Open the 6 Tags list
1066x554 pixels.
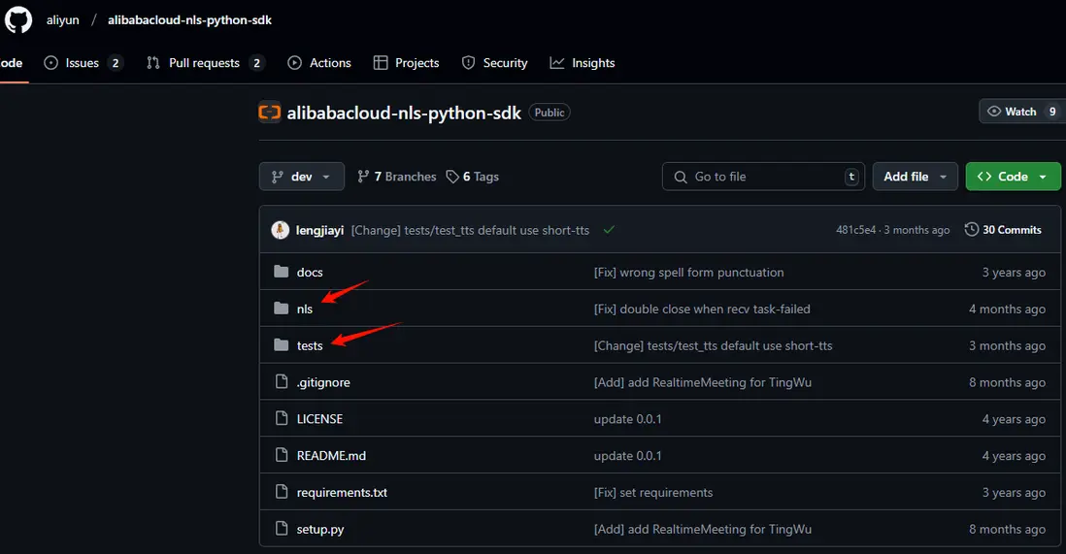click(473, 177)
